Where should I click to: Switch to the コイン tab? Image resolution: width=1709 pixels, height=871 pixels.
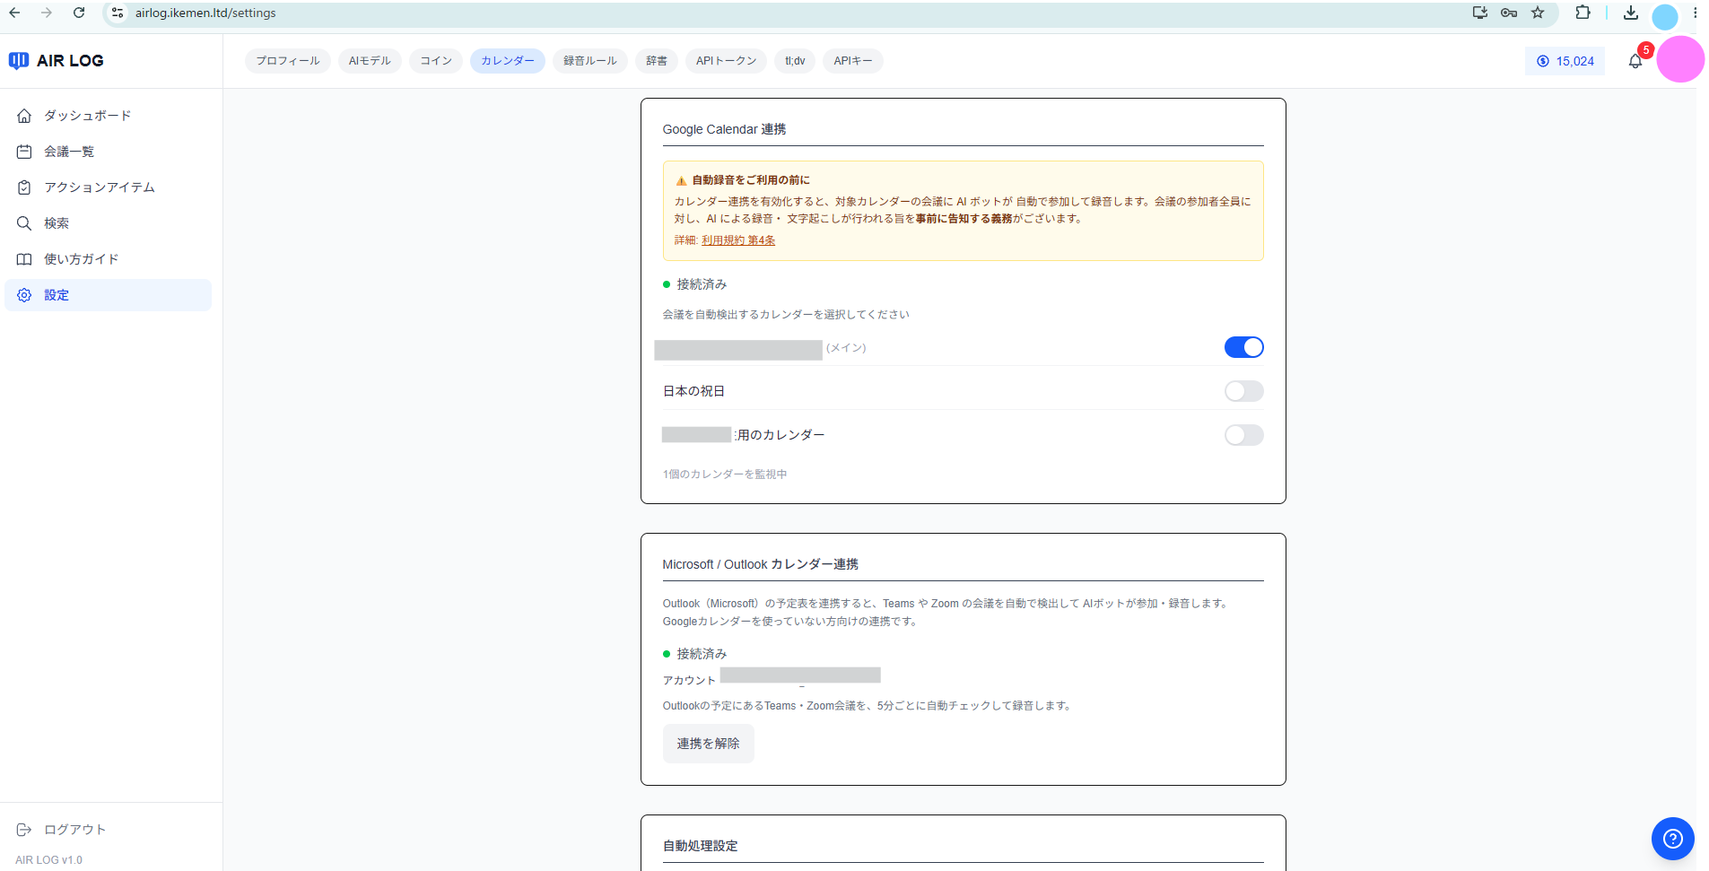point(436,61)
